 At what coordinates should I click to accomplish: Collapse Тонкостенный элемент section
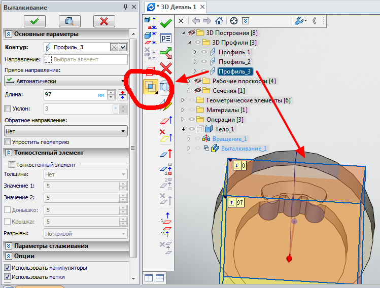9,153
